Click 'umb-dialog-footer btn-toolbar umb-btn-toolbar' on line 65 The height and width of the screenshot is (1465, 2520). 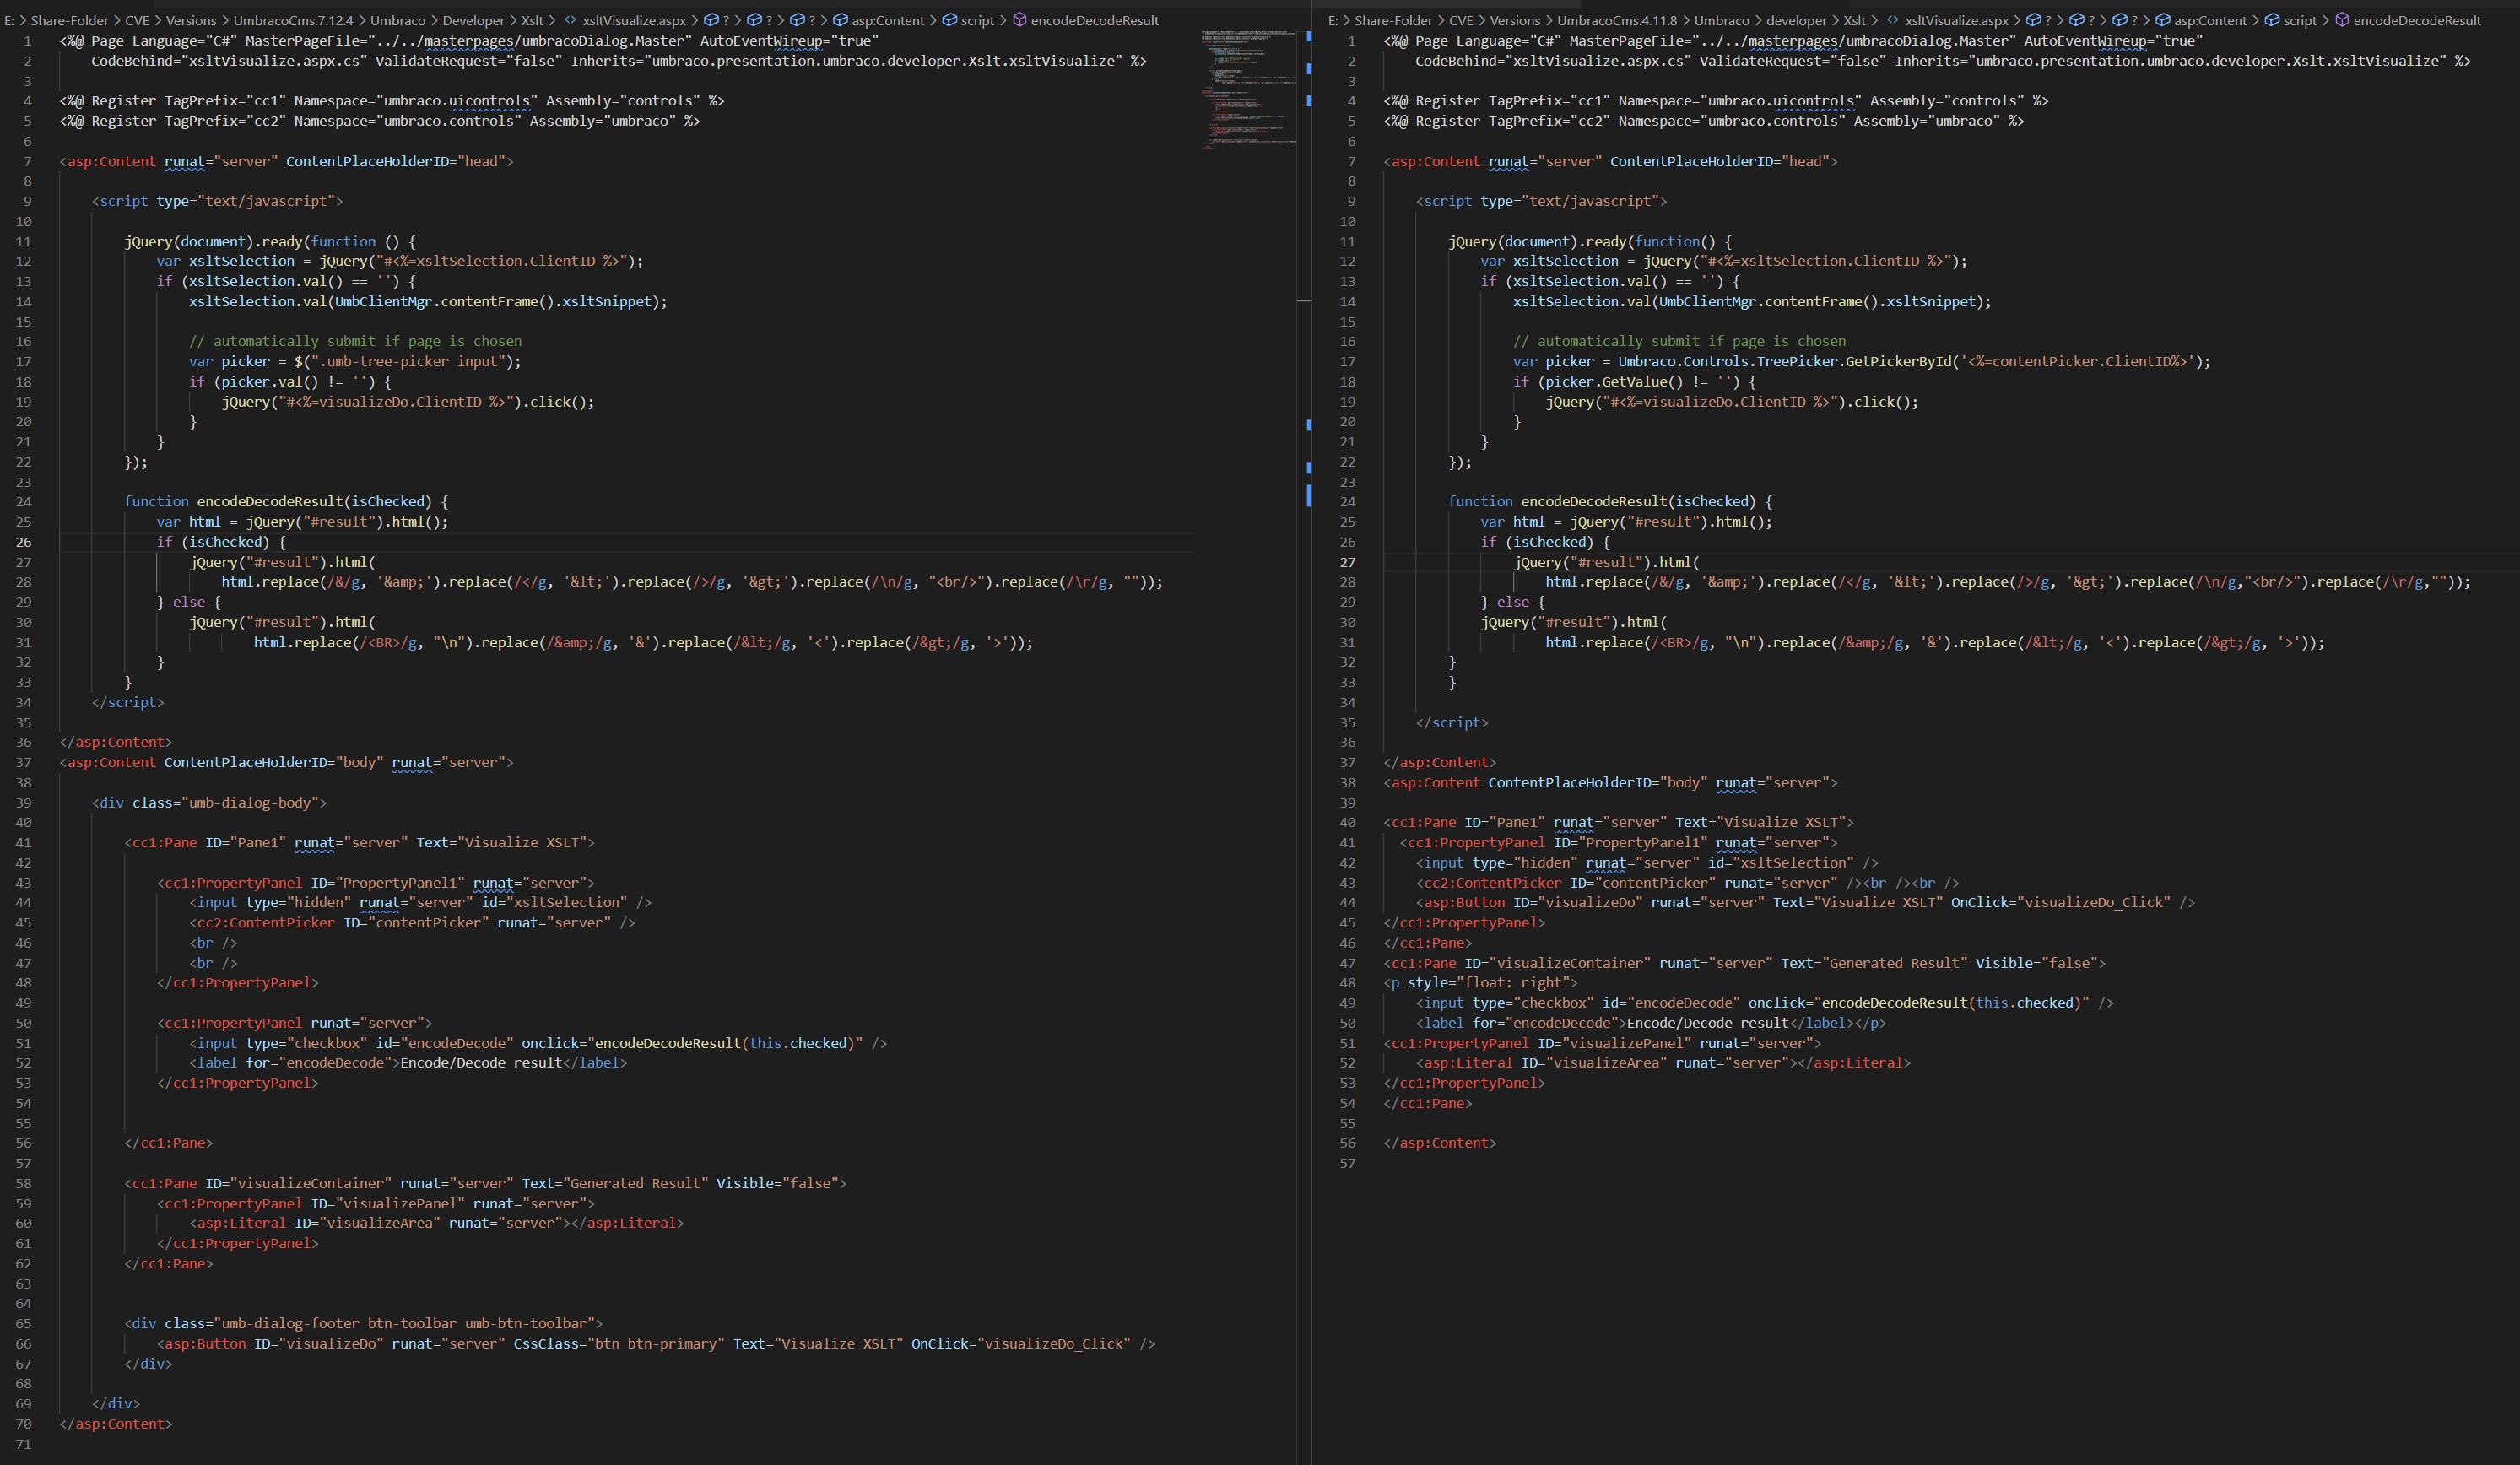click(x=407, y=1323)
